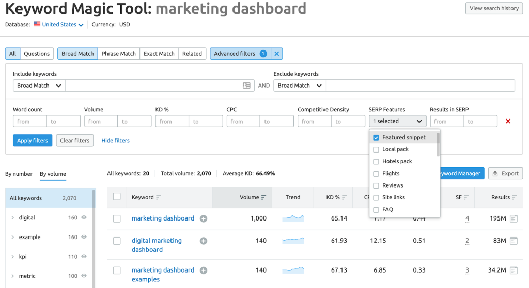Check the Site links option
The width and height of the screenshot is (529, 288).
coord(376,198)
